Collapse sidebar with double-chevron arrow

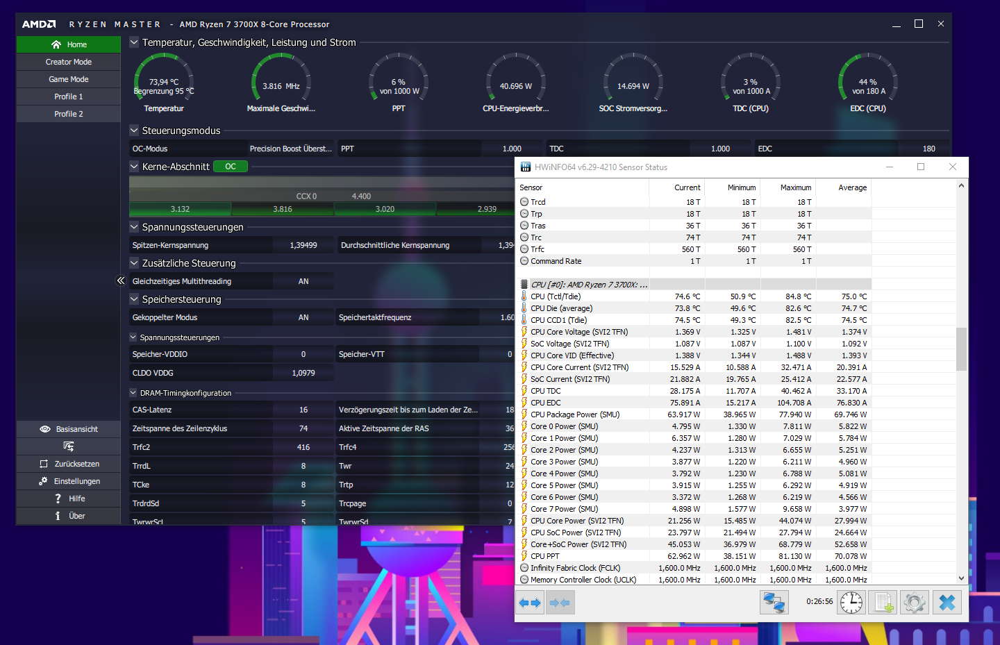point(121,280)
